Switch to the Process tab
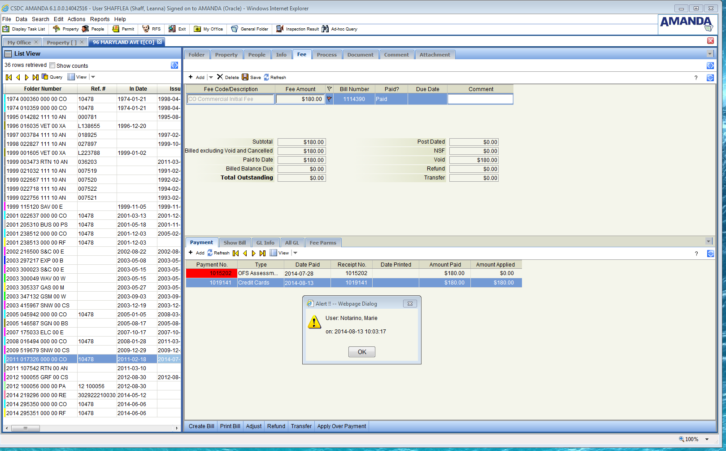Viewport: 726px width, 451px height. click(326, 55)
